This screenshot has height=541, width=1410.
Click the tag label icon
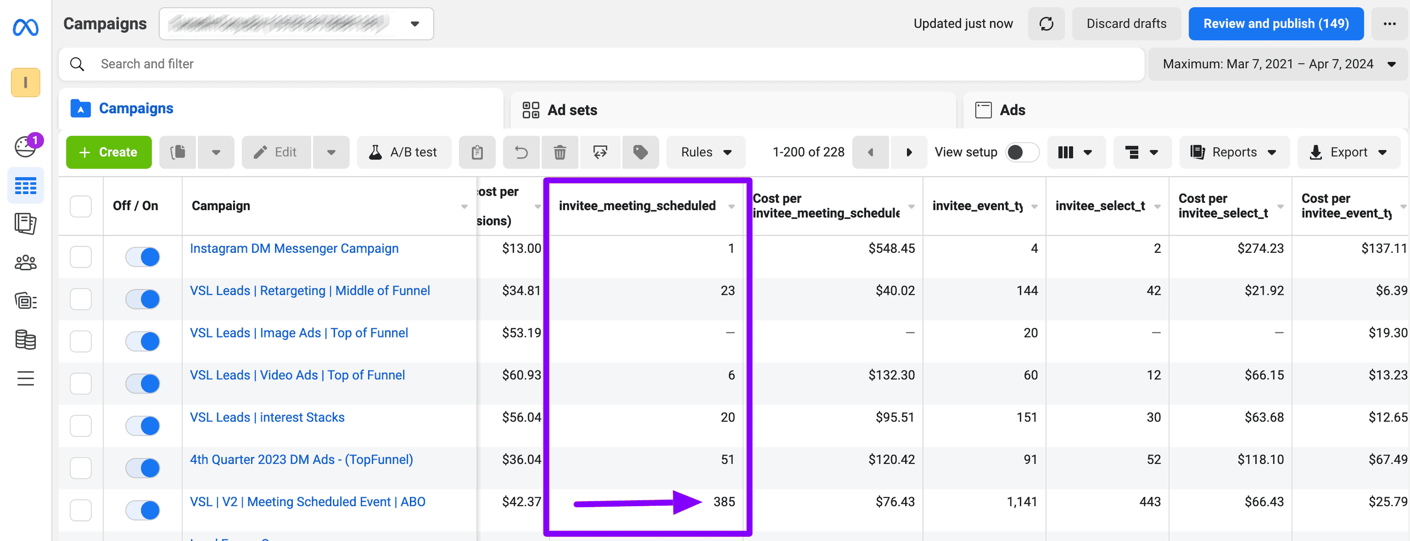[640, 152]
